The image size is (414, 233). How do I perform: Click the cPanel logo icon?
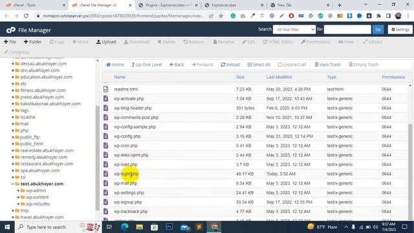pos(11,30)
